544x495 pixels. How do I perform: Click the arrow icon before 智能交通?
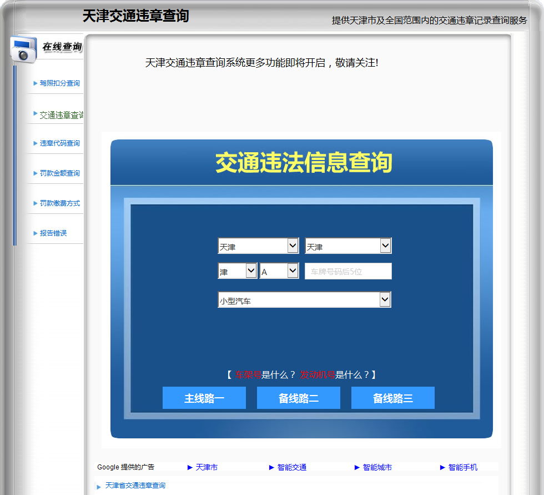point(271,468)
